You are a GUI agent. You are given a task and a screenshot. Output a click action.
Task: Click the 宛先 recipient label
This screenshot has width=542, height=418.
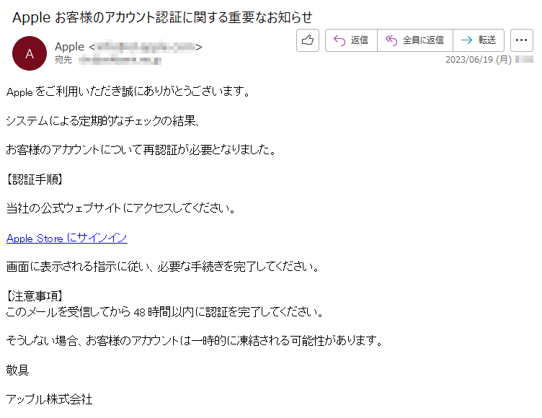point(63,60)
